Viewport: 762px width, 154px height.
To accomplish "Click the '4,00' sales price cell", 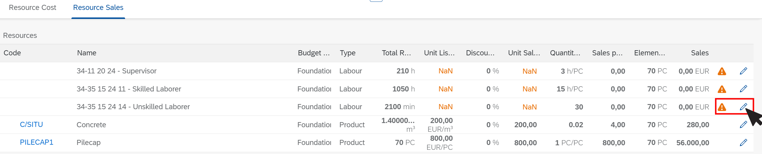I will 618,125.
